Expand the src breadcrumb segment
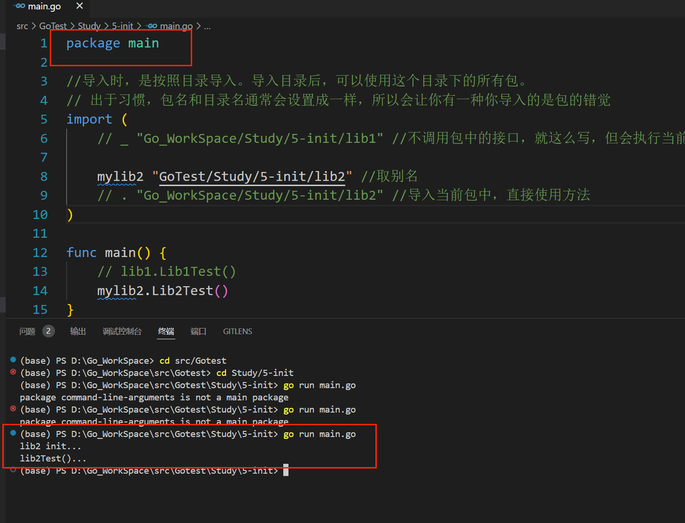 [22, 26]
